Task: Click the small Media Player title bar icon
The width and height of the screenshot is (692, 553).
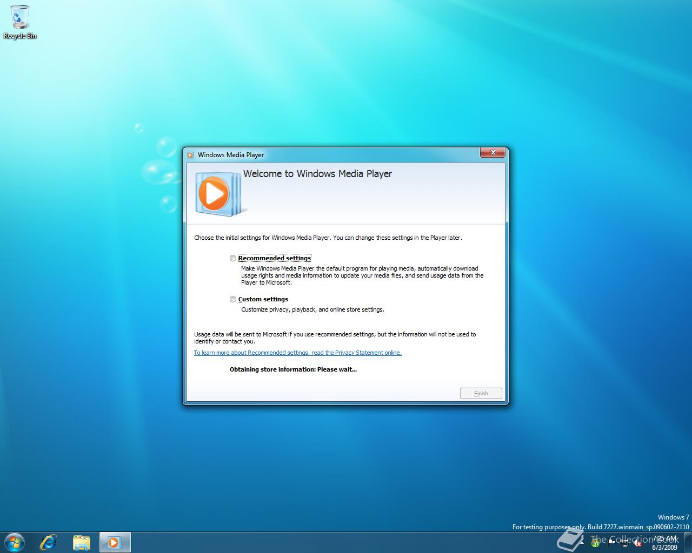Action: pos(190,155)
